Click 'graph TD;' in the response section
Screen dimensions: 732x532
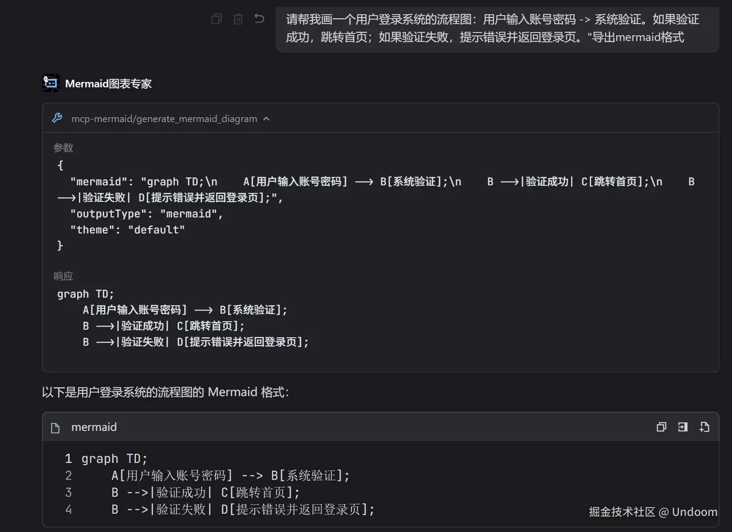coord(86,294)
